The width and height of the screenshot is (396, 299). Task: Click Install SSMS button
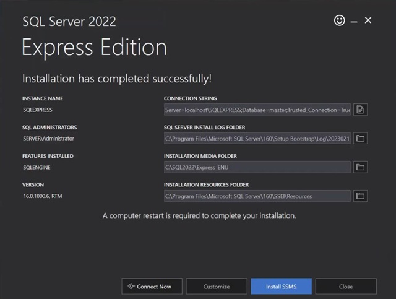[281, 287]
